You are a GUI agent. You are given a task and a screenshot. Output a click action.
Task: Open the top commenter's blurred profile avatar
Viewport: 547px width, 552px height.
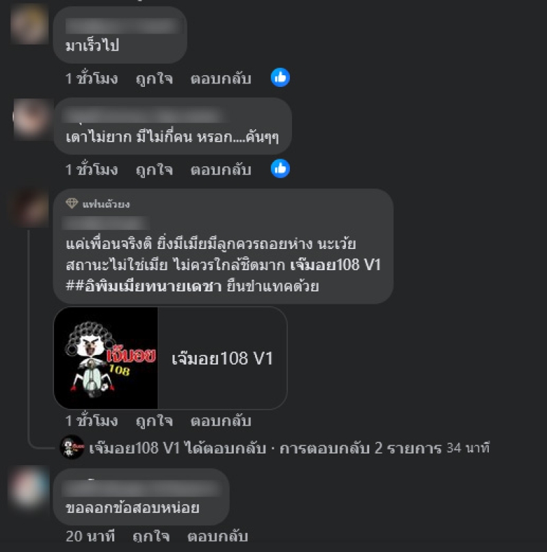(x=29, y=24)
